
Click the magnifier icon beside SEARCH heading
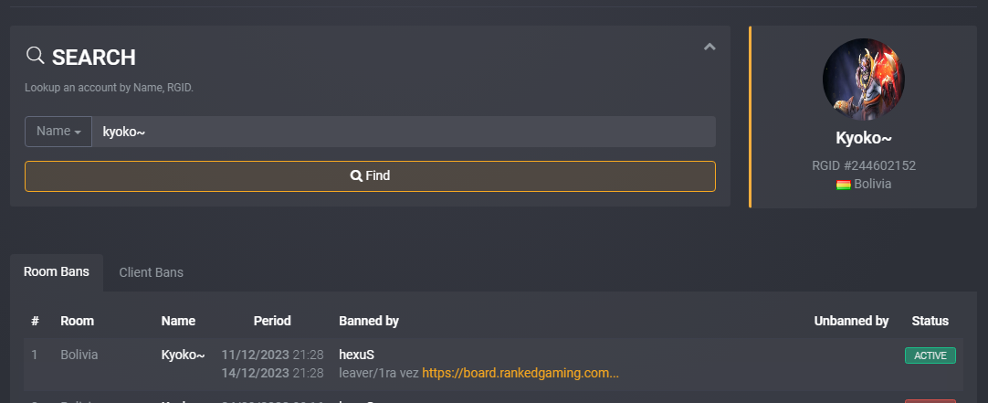pos(35,56)
